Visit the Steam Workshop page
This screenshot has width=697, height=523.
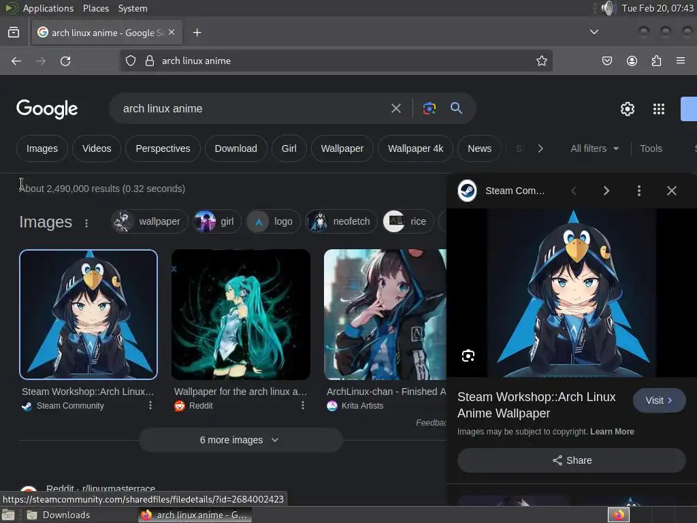tap(659, 400)
